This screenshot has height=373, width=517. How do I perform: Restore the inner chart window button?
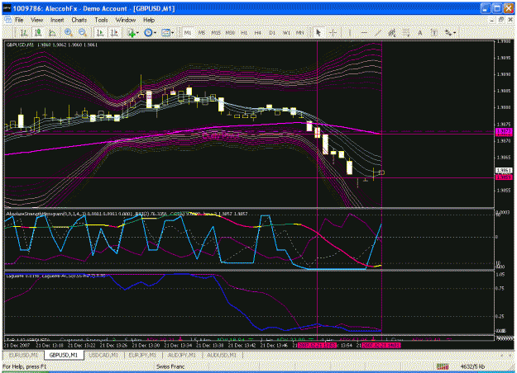[x=501, y=20]
